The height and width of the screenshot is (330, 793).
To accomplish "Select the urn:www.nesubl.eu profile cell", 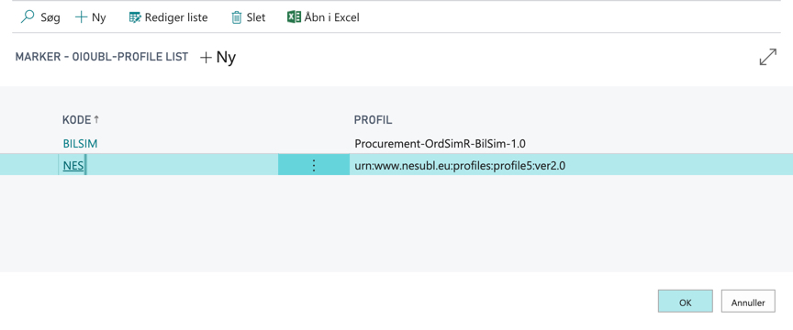I will coord(460,165).
